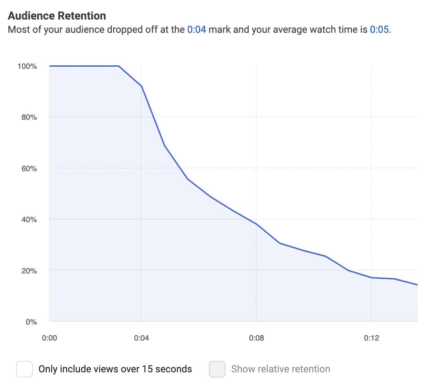Click the blue 0:04 drop-off link in summary
Screen dimensions: 433x387
click(197, 29)
